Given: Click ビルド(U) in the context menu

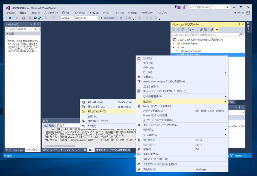Looking at the screenshot, I should [x=182, y=58].
